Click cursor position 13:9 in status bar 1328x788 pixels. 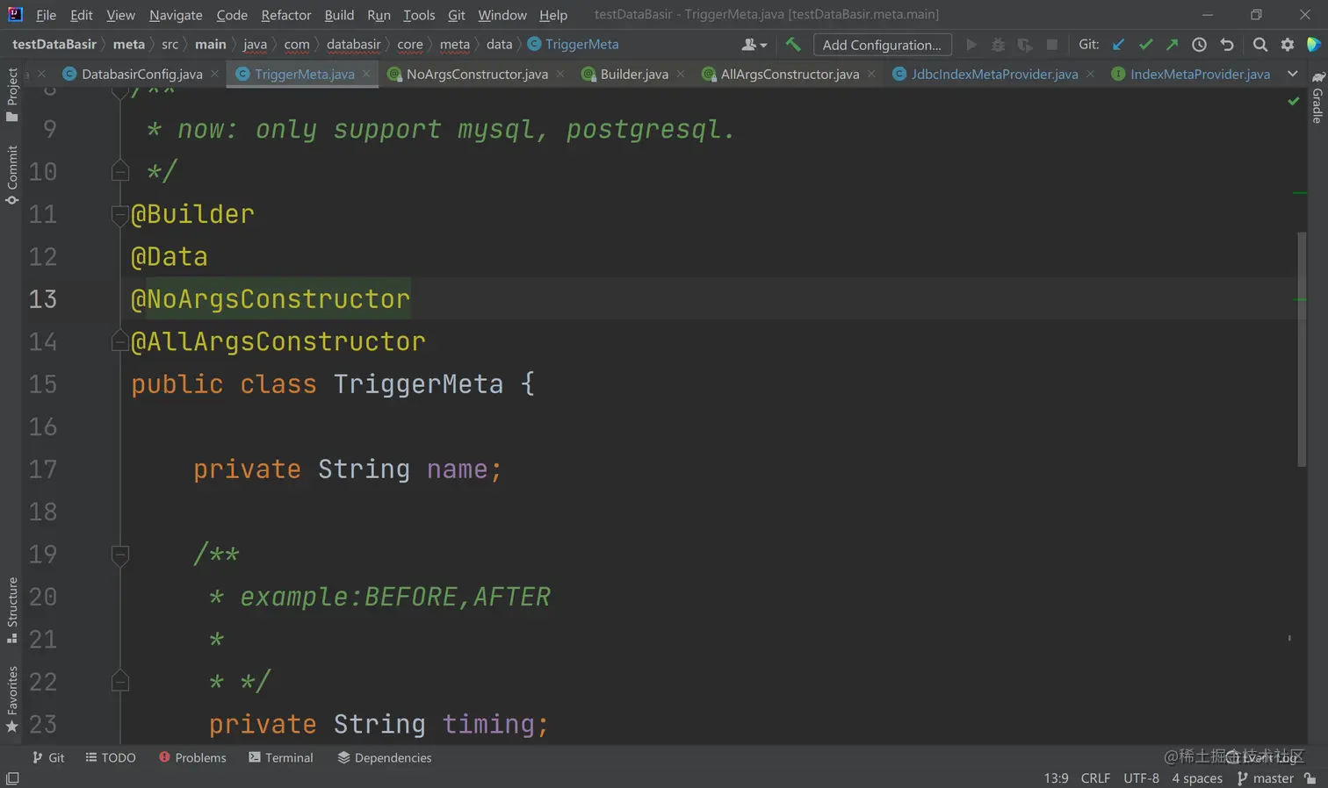(x=1056, y=778)
